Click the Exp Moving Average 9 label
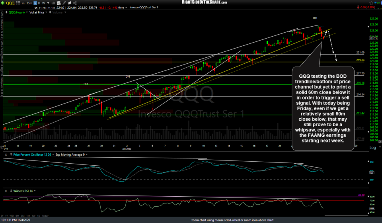382x223 pixels. pyautogui.click(x=70, y=155)
